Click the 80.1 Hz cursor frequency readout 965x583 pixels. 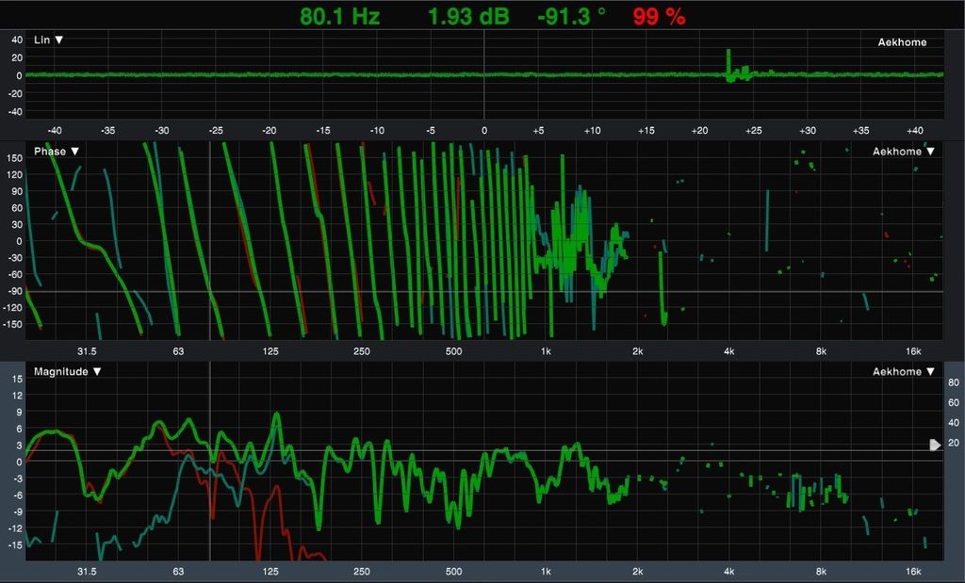[339, 17]
